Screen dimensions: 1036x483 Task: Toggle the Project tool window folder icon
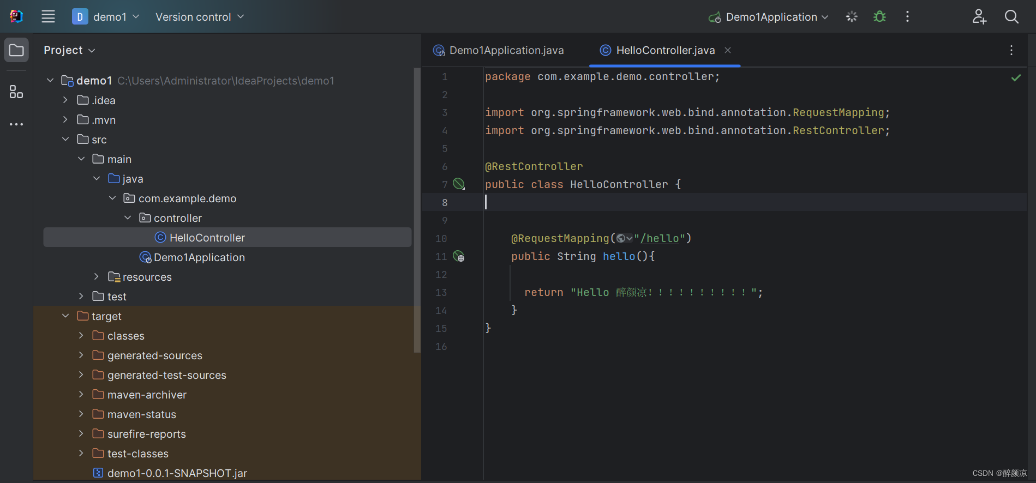[16, 50]
